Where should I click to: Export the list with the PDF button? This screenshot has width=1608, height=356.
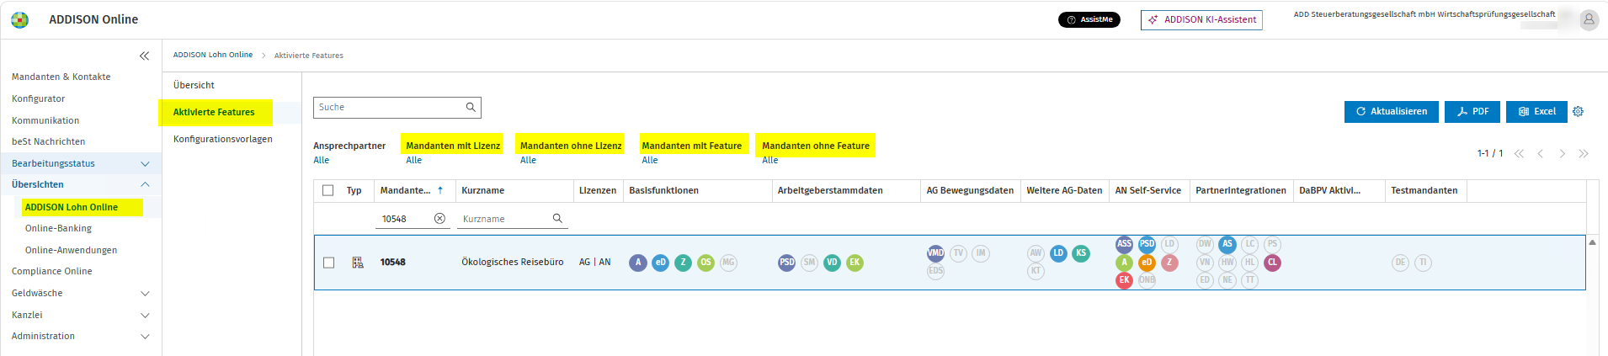(1472, 111)
